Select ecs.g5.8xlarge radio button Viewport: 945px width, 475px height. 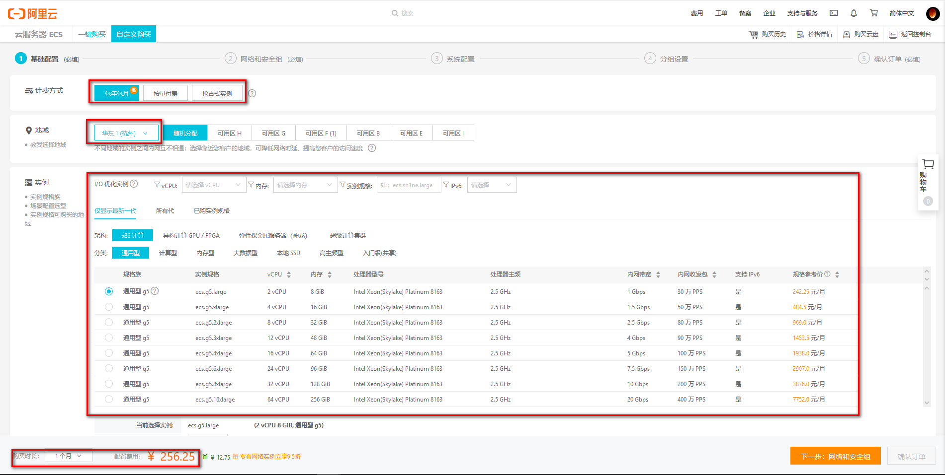(109, 384)
